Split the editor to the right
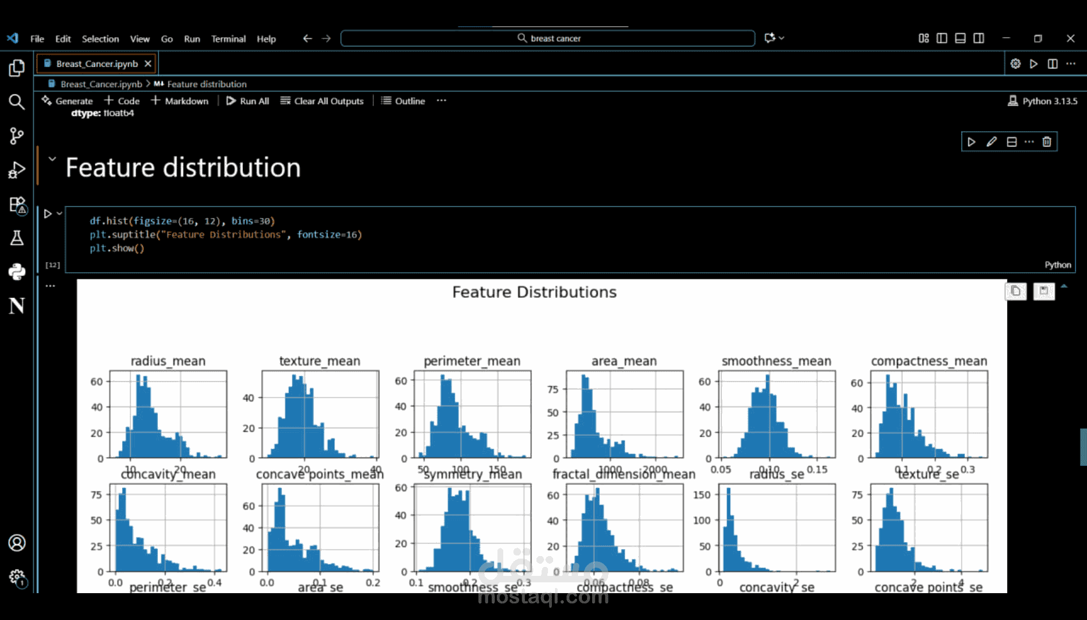 (1052, 64)
